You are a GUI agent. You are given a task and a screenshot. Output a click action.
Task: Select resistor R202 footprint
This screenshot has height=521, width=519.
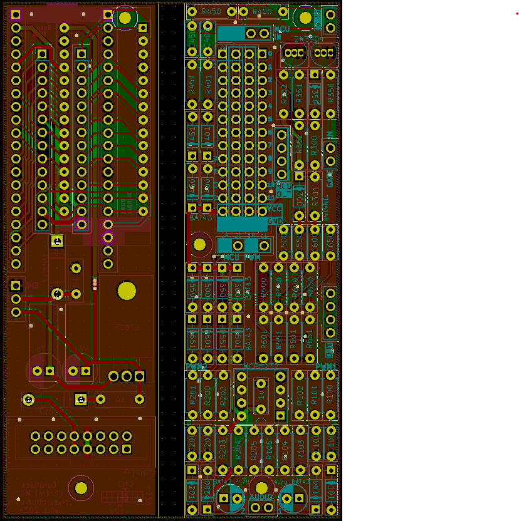click(x=223, y=395)
